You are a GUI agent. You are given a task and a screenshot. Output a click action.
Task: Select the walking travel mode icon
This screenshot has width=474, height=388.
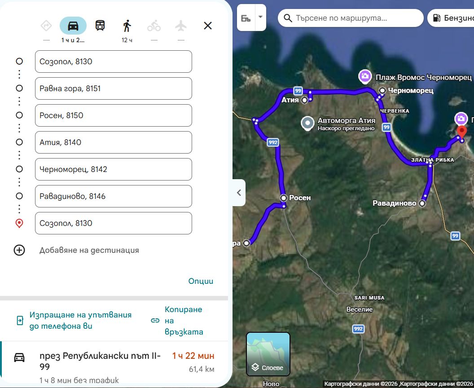tap(127, 26)
